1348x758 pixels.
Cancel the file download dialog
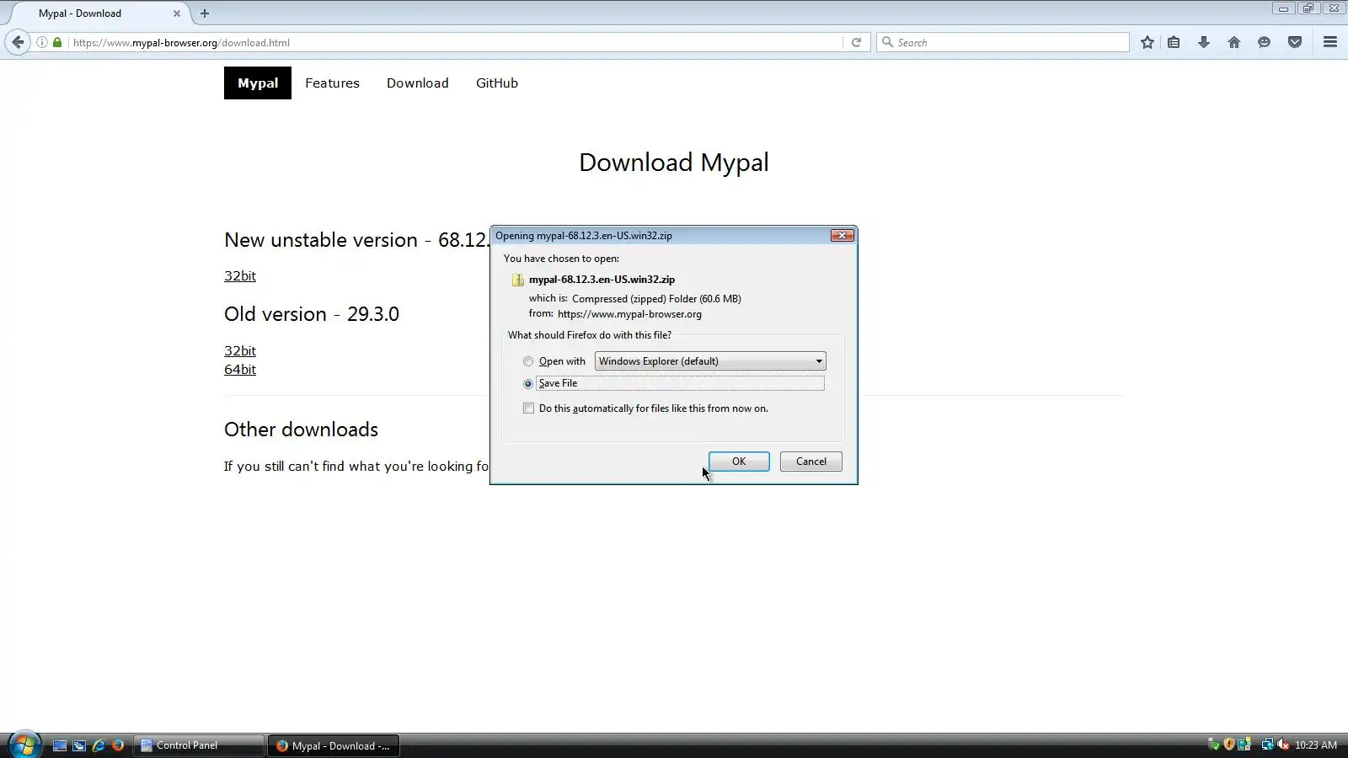(811, 462)
